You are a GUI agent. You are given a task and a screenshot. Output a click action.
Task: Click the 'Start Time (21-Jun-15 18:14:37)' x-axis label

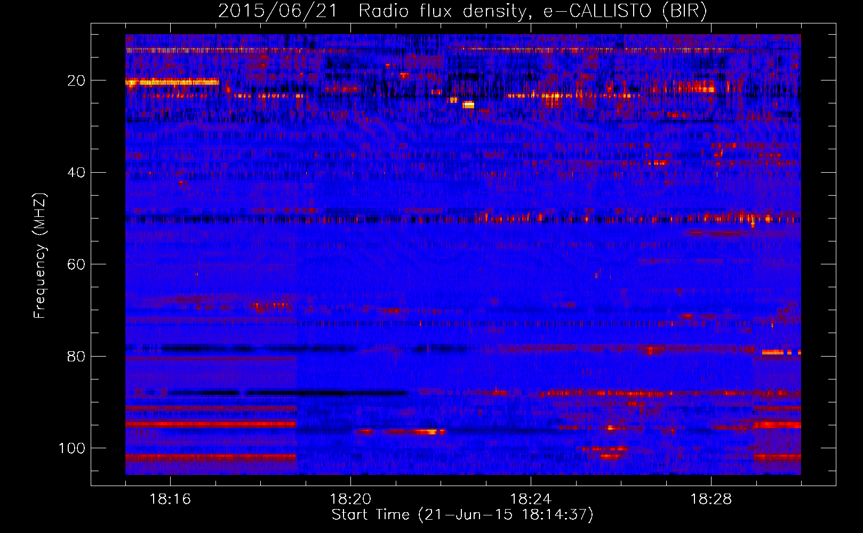click(462, 515)
